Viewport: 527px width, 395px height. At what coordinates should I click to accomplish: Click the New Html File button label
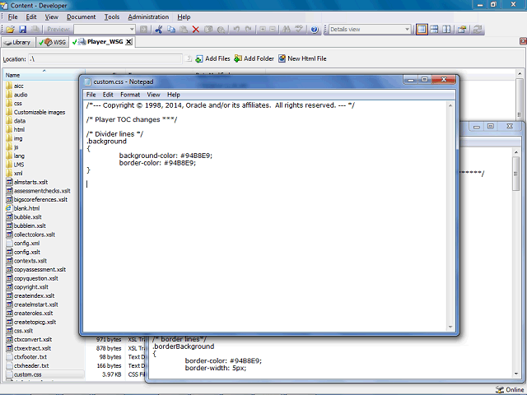pos(307,58)
